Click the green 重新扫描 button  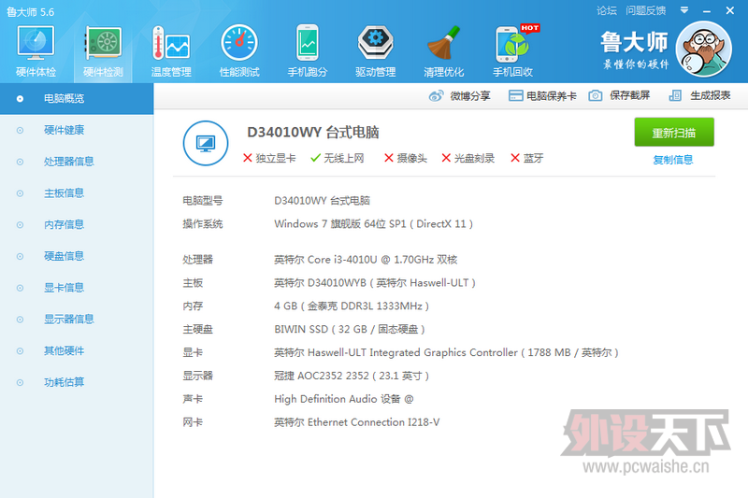point(674,133)
